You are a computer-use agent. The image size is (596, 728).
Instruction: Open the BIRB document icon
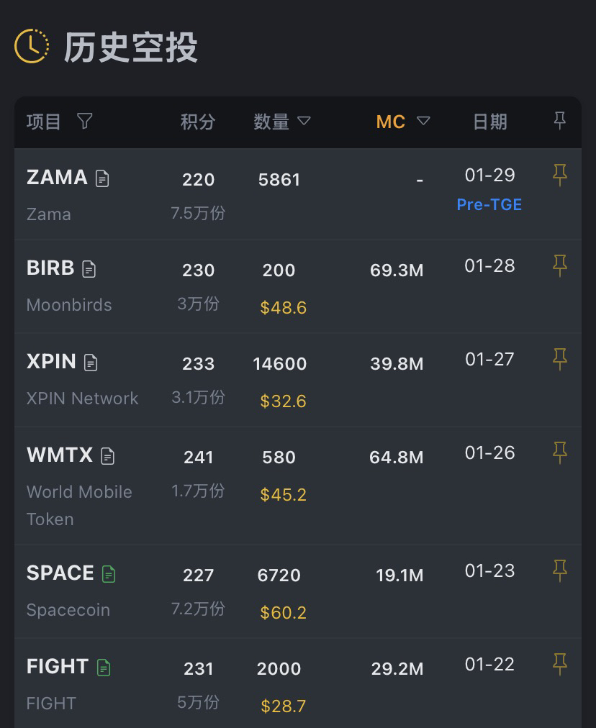89,269
